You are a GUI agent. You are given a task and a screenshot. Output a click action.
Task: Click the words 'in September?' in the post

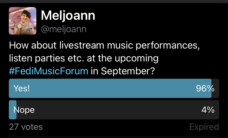point(123,71)
